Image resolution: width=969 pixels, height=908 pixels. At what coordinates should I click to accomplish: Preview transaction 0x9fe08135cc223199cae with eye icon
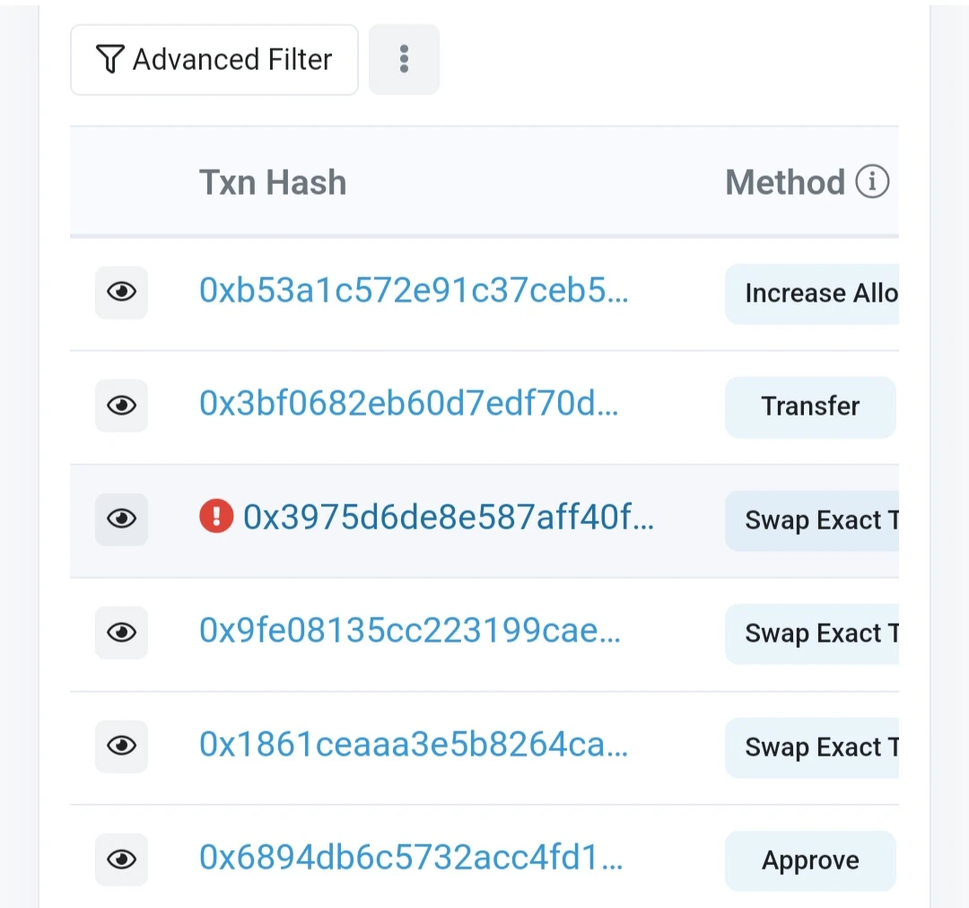click(121, 633)
